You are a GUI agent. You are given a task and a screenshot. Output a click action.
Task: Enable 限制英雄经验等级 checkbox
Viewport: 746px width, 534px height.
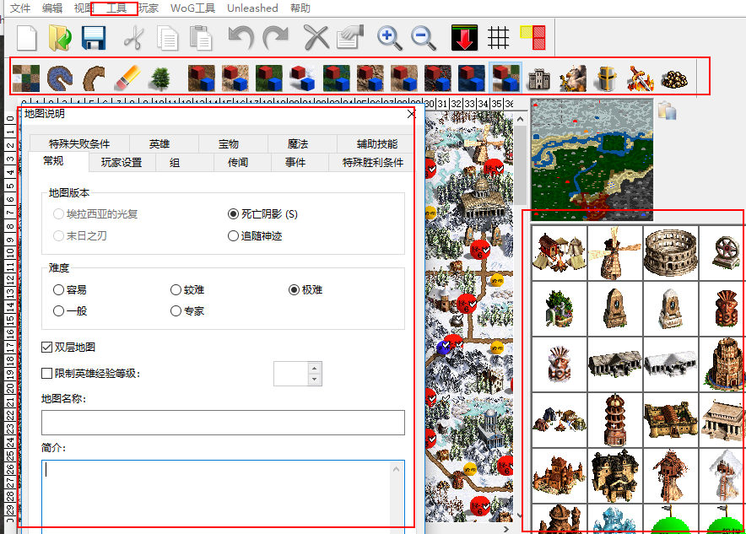click(46, 373)
